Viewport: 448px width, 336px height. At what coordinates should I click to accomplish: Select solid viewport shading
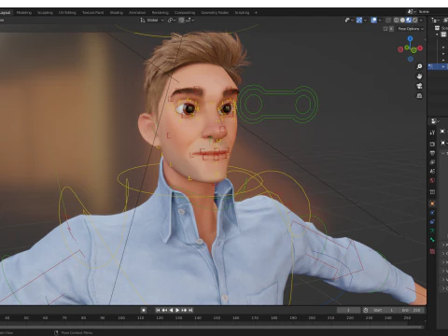point(402,21)
